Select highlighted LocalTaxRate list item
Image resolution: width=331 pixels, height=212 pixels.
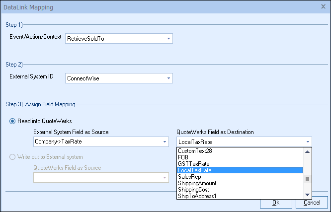tap(240, 170)
